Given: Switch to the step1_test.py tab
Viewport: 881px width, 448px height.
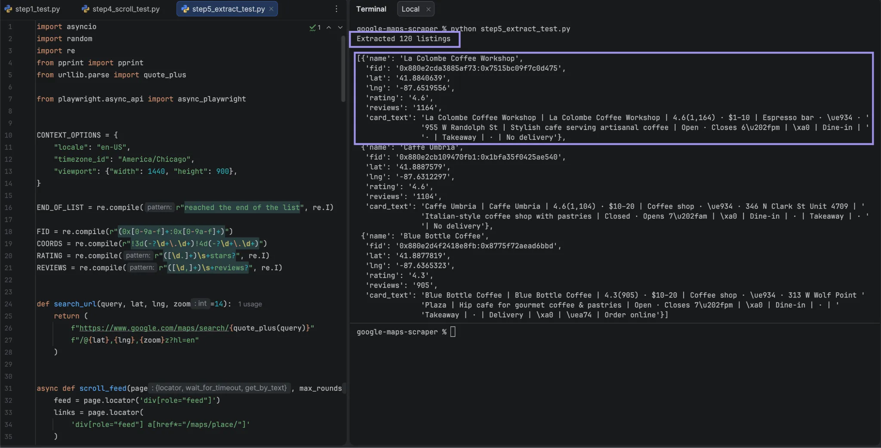Looking at the screenshot, I should [x=32, y=9].
